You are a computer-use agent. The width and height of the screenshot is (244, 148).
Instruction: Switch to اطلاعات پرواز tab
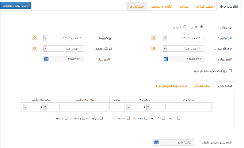tap(229, 6)
